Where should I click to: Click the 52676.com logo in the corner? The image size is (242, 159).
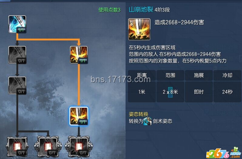click(224, 153)
